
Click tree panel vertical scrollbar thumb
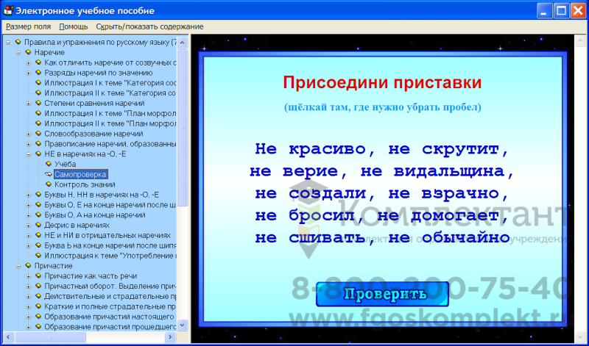[x=182, y=127]
